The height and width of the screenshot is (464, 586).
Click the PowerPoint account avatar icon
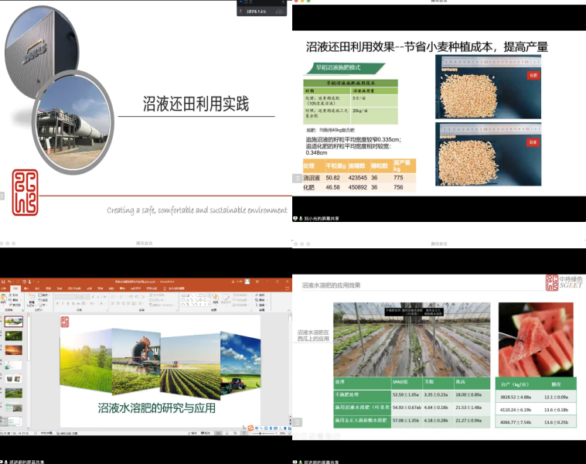point(247,281)
